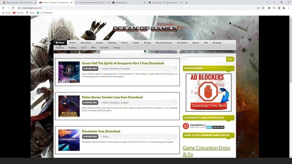
Task: Close the RG Mechanics browser tab
Action: coord(144,3)
